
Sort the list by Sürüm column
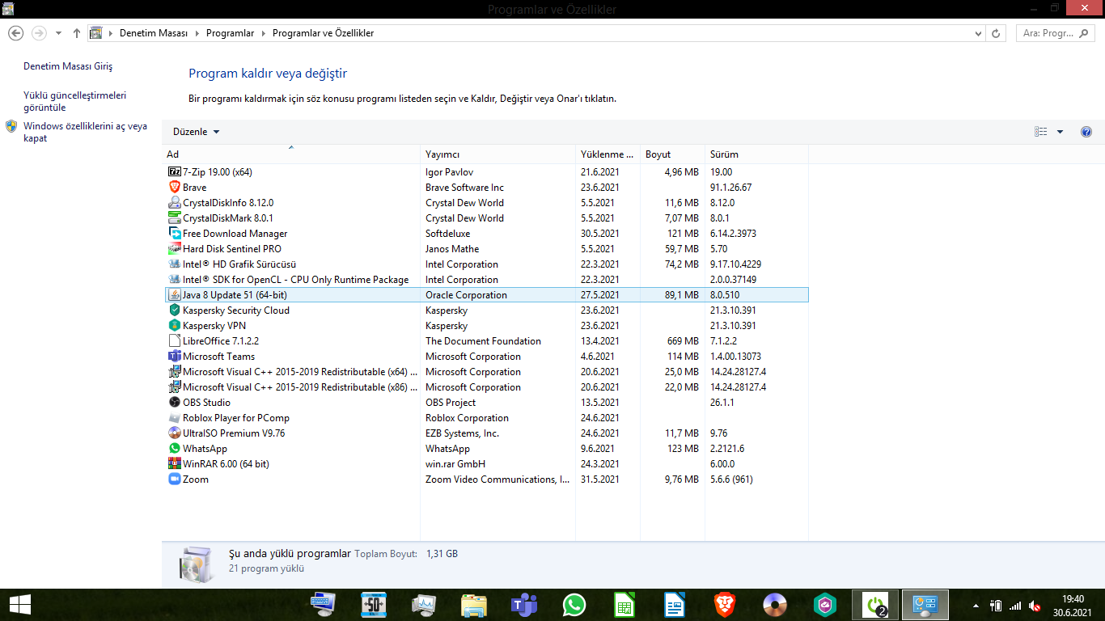(x=756, y=154)
